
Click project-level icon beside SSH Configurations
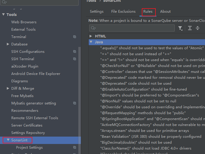74,52
